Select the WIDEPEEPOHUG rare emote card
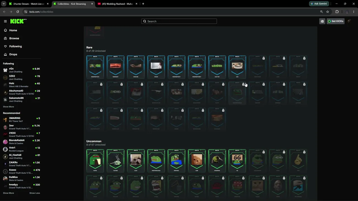This screenshot has height=201, width=358. click(95, 67)
